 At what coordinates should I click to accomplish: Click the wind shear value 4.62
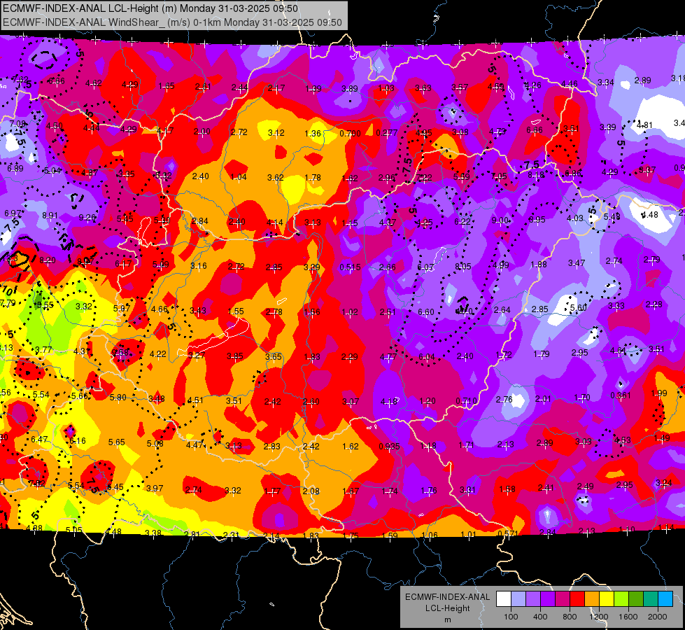(x=94, y=83)
